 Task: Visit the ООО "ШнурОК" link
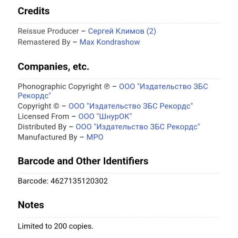coord(105,117)
